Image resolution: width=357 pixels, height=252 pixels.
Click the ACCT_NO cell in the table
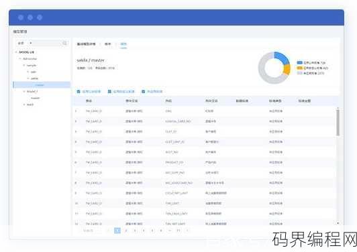tap(172, 152)
